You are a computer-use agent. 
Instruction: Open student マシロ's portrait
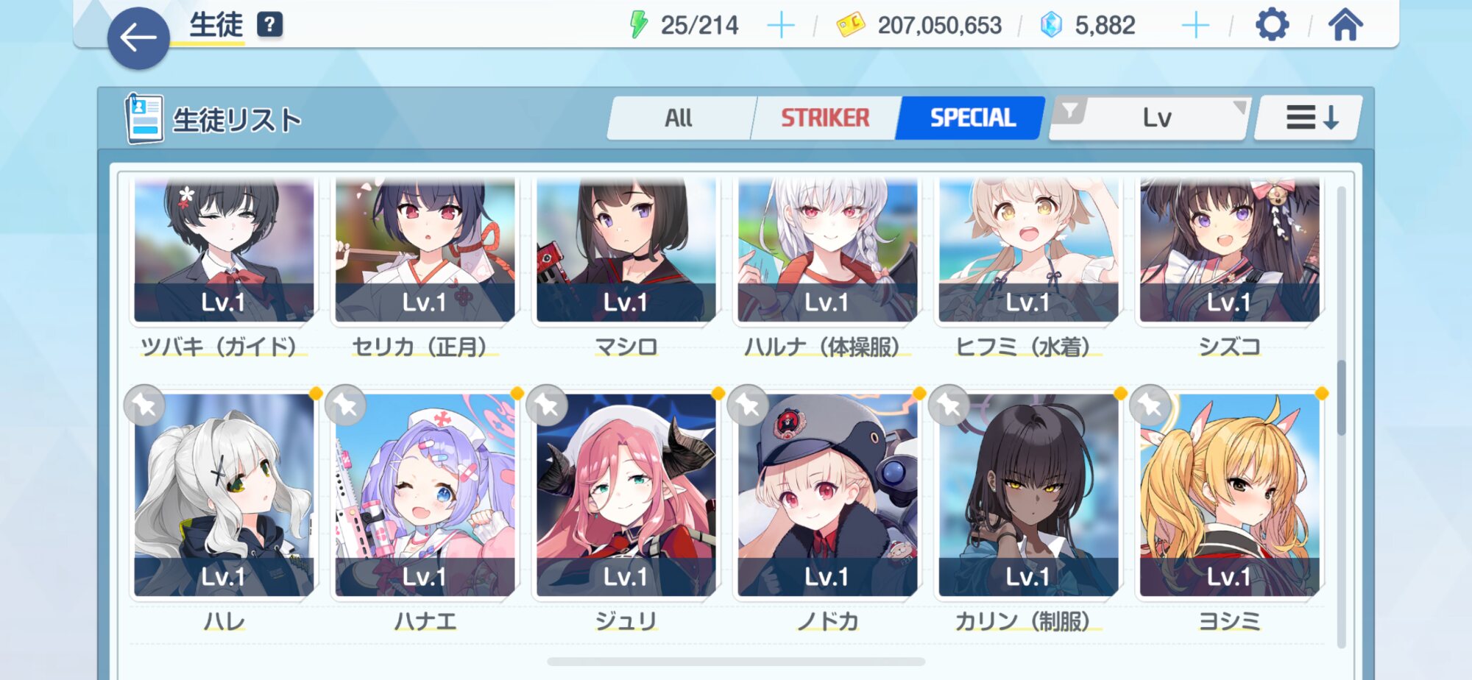[x=626, y=250]
